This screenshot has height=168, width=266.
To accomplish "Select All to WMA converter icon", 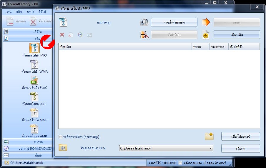I will coord(34,64).
